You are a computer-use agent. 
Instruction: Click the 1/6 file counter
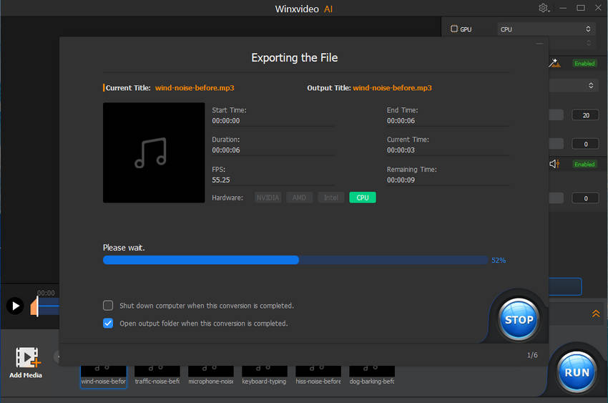click(532, 355)
